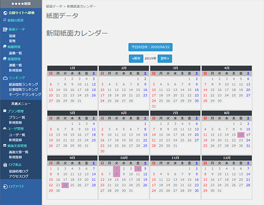The width and height of the screenshot is (264, 205).
Task: Click the 紙面データ sidebar heading text
Action: [x=17, y=29]
